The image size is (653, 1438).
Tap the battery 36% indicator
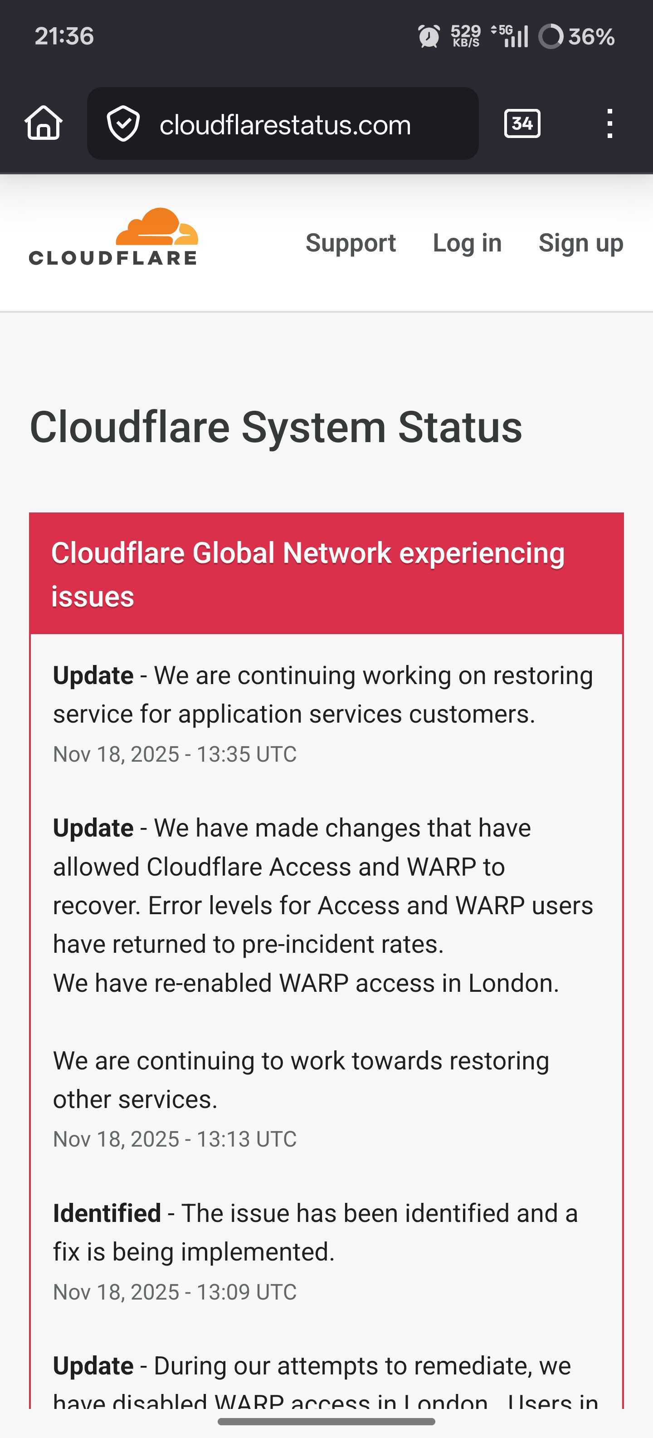[x=577, y=36]
